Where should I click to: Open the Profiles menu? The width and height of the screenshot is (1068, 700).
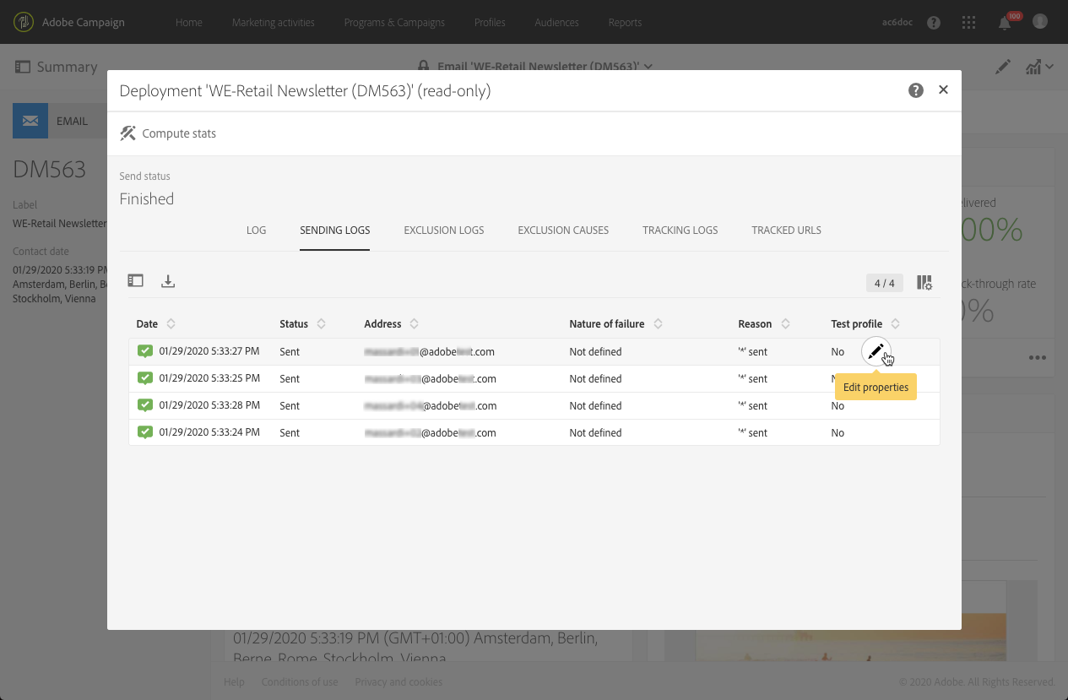pyautogui.click(x=490, y=22)
